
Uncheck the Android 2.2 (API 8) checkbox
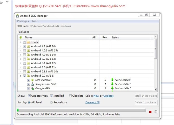tap(24, 76)
